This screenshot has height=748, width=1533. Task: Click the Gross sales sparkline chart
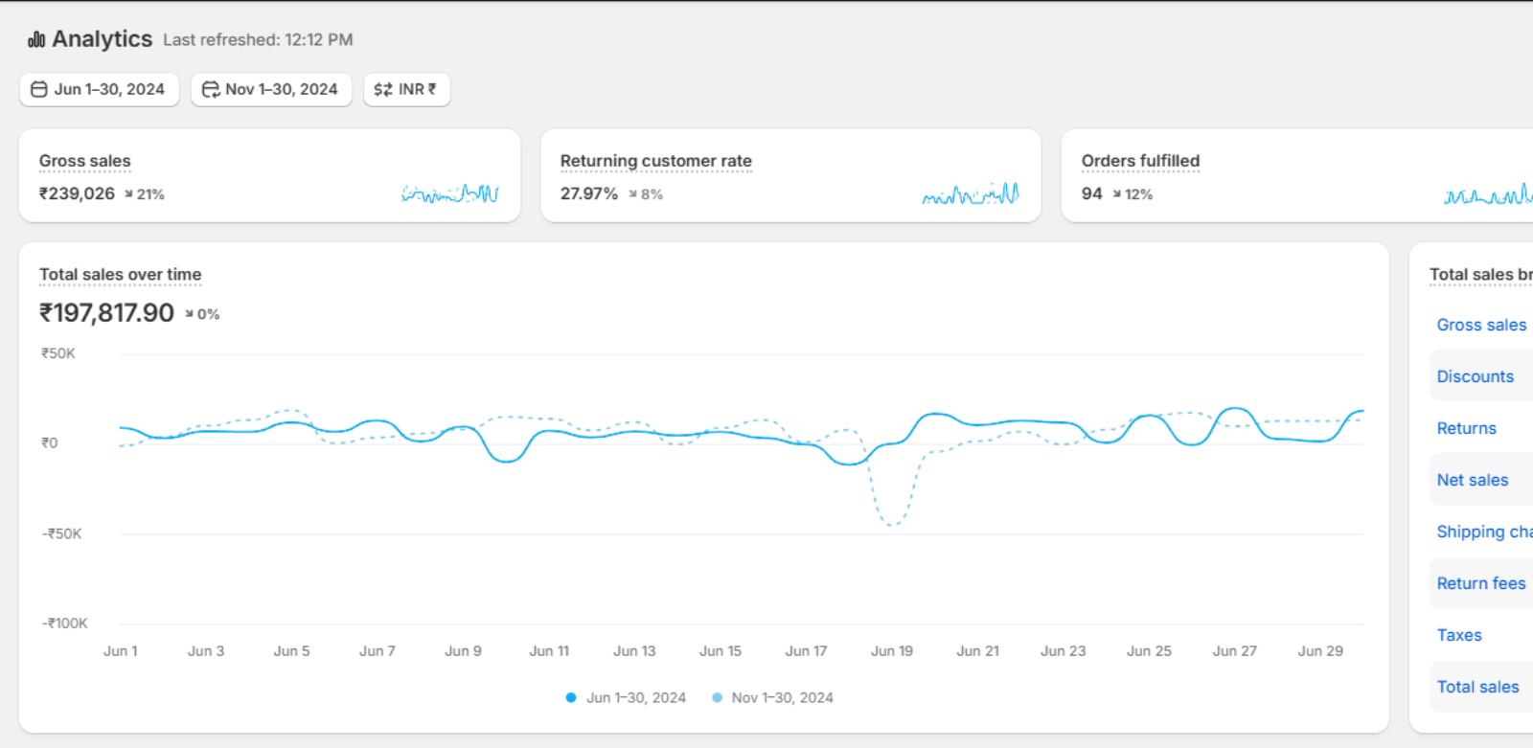tap(449, 194)
